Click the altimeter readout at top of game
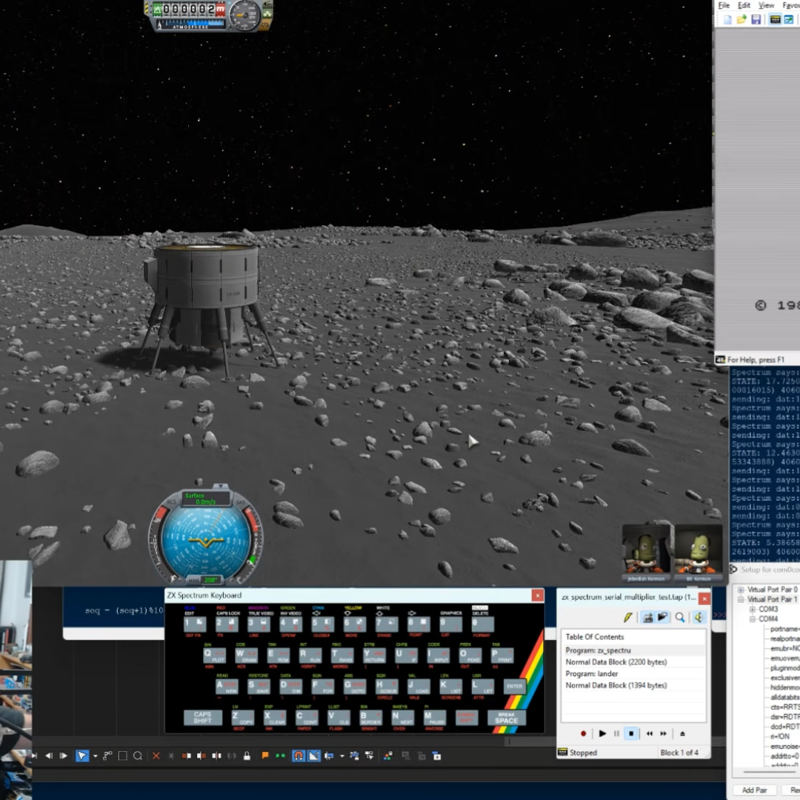 (189, 9)
